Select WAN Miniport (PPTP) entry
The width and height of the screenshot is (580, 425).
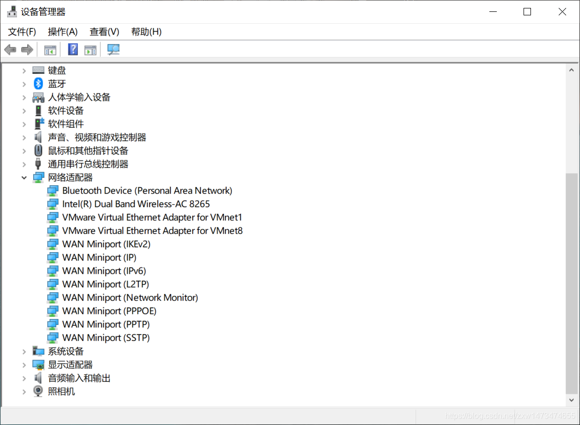(106, 324)
